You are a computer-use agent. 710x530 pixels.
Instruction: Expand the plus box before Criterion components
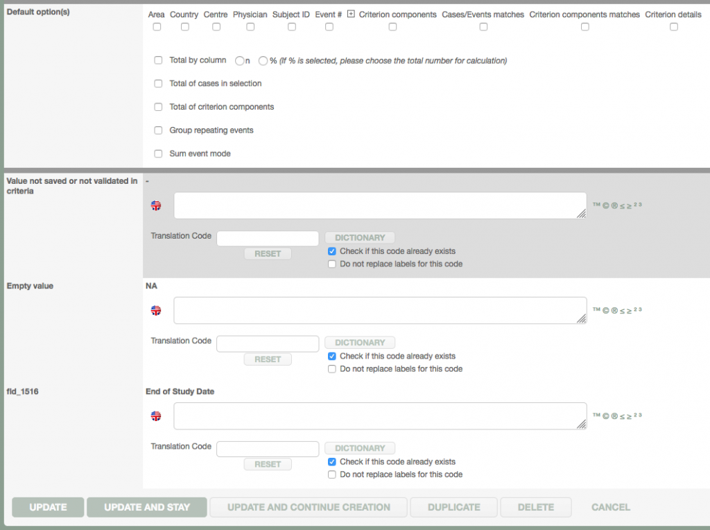(x=351, y=14)
